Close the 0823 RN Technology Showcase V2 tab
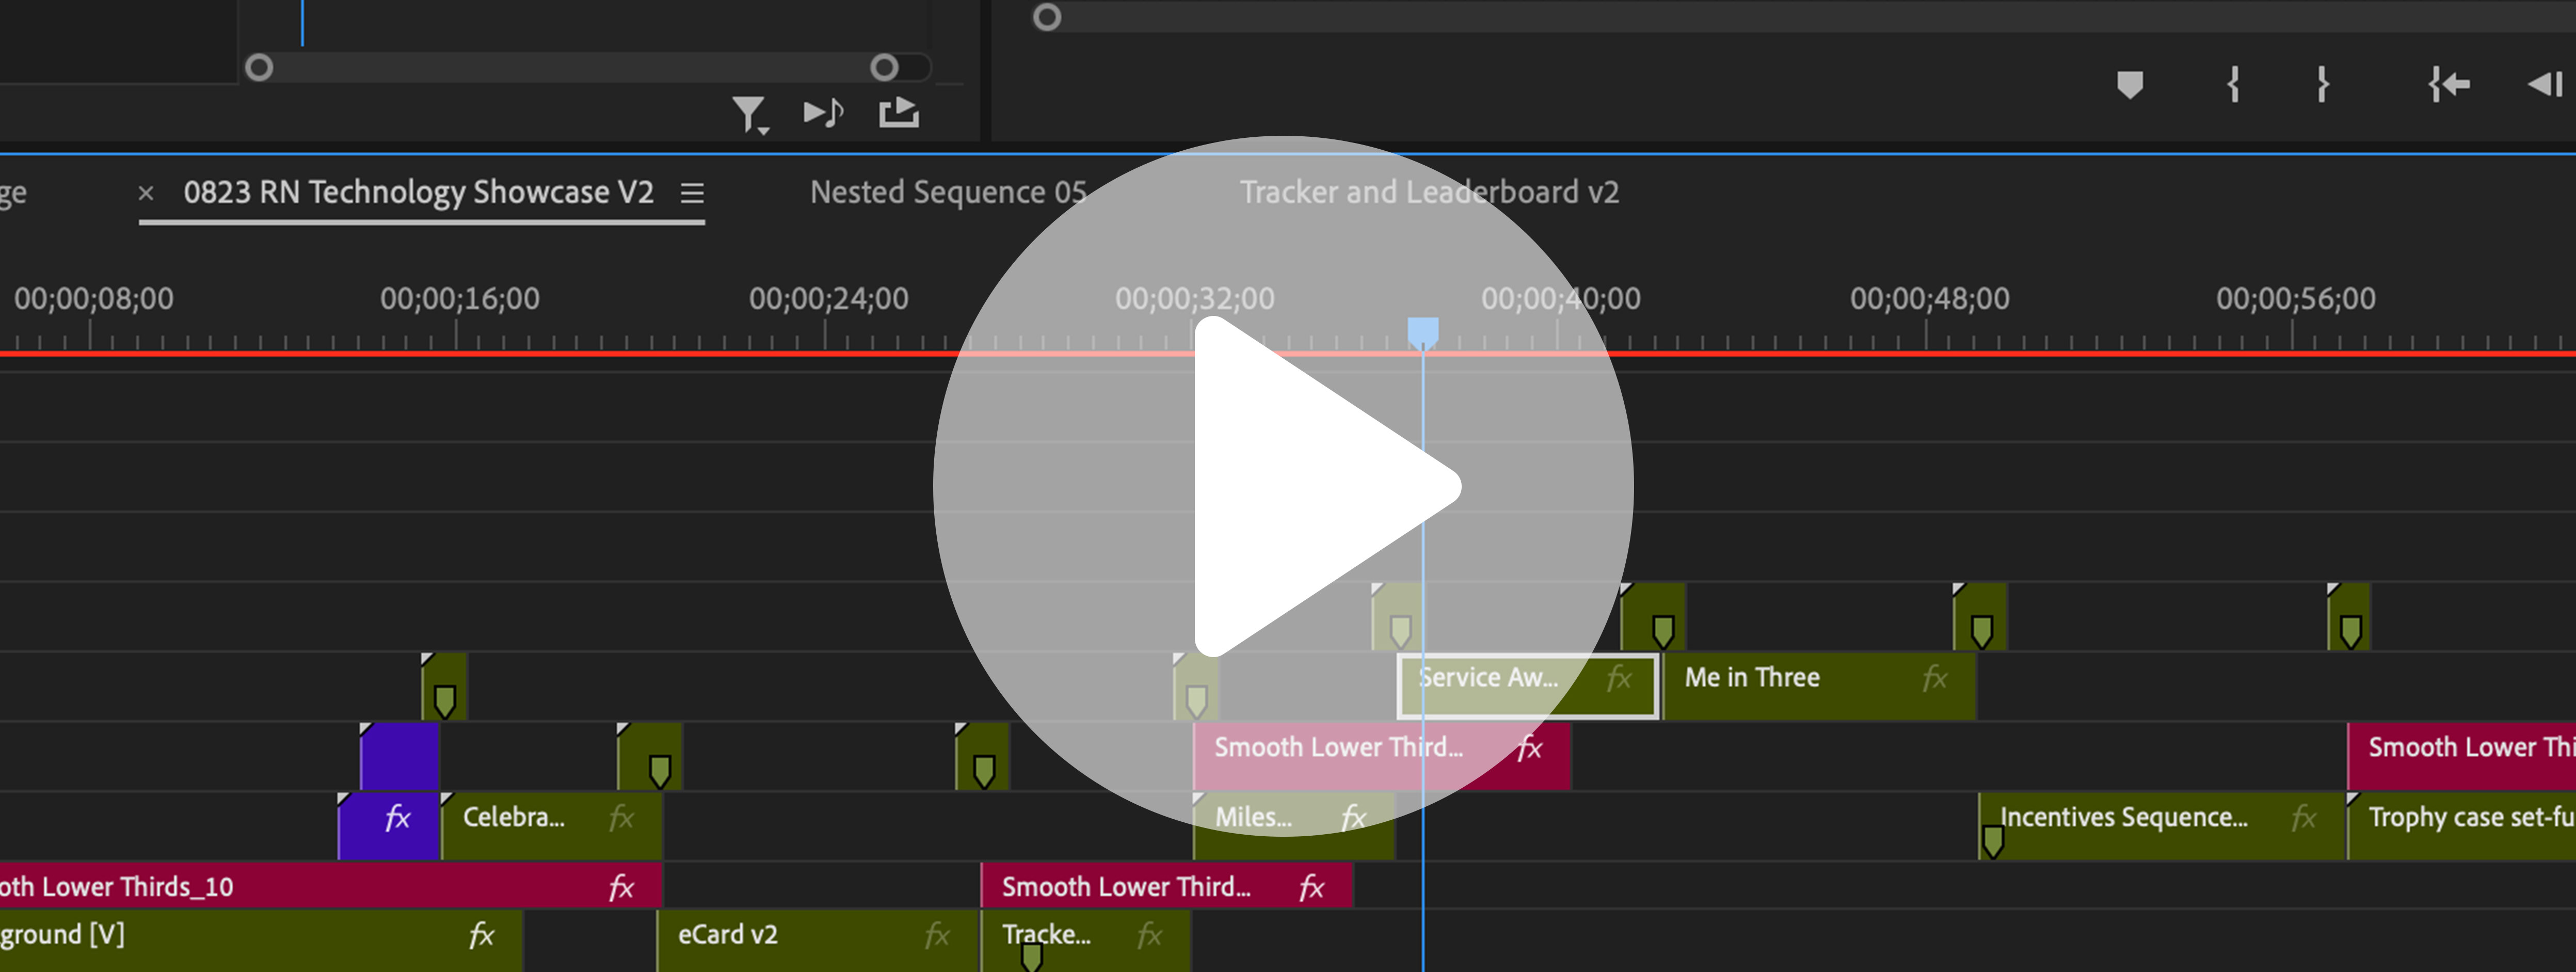Image resolution: width=2576 pixels, height=972 pixels. click(146, 192)
